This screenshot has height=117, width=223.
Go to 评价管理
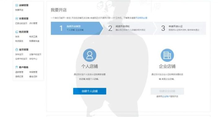tap(33, 23)
